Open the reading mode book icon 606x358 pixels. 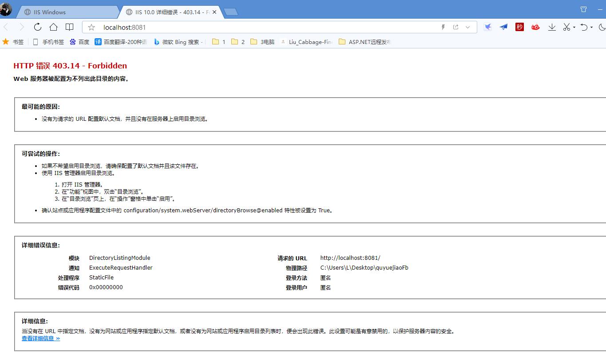[70, 27]
